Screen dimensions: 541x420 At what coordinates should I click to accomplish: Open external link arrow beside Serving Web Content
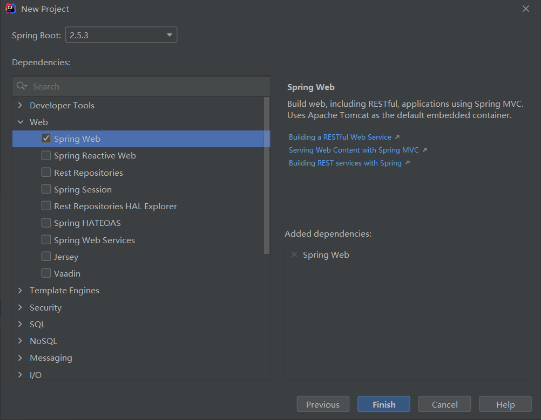[425, 150]
